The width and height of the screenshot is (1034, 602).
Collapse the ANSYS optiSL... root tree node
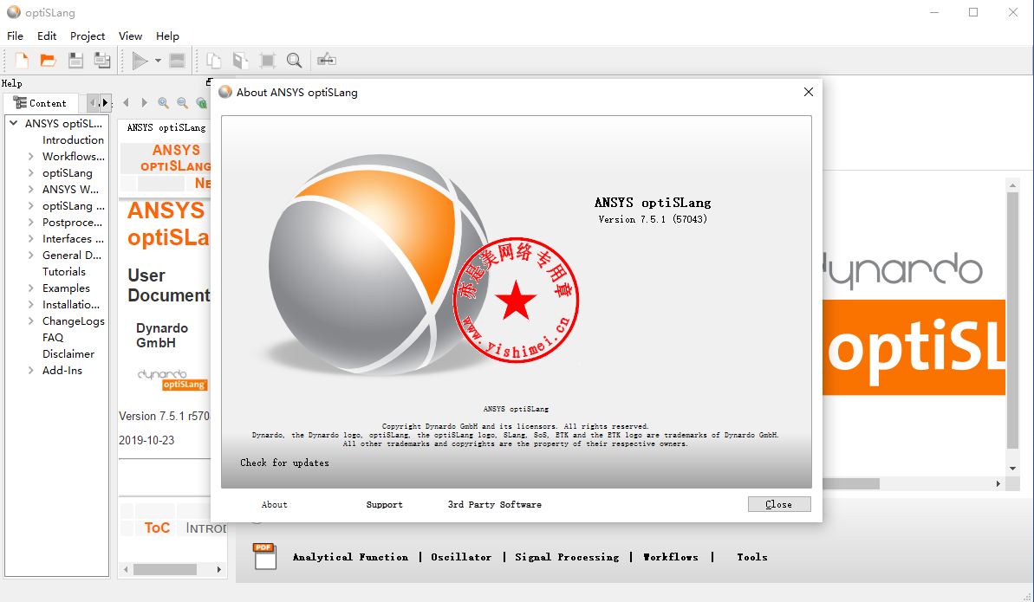13,123
